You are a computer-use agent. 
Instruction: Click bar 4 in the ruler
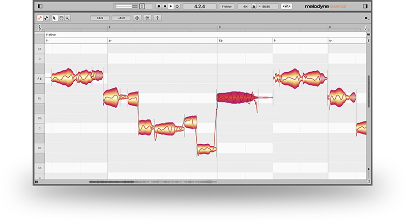(330, 27)
